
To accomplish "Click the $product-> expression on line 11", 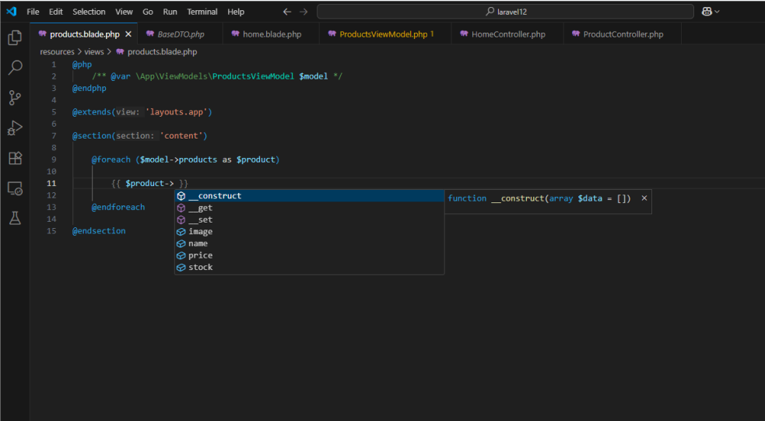I will point(149,184).
